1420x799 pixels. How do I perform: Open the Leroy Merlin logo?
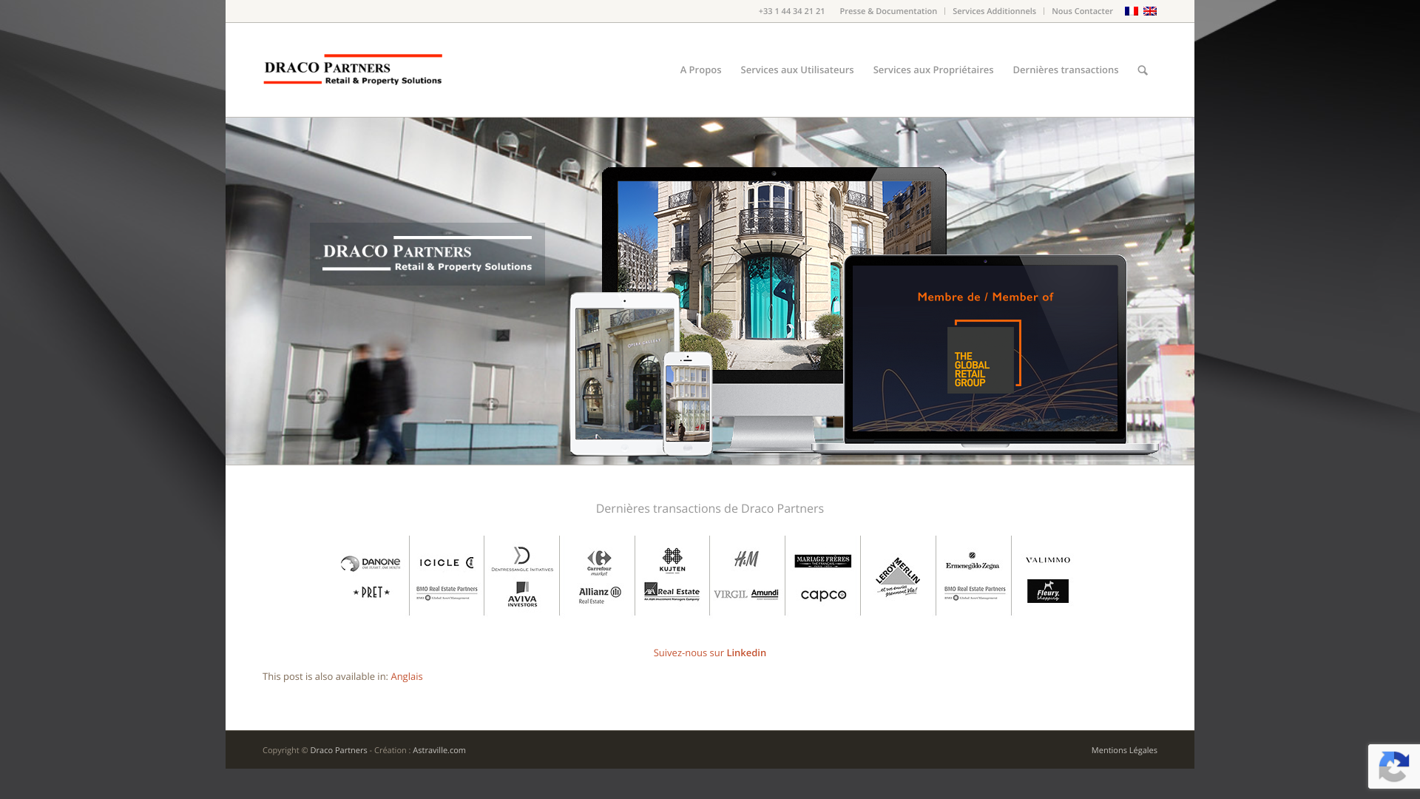point(898,576)
